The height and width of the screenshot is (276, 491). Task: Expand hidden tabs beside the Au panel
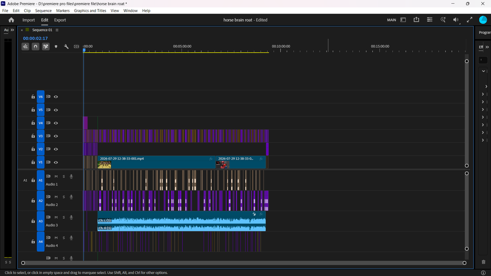tap(12, 30)
